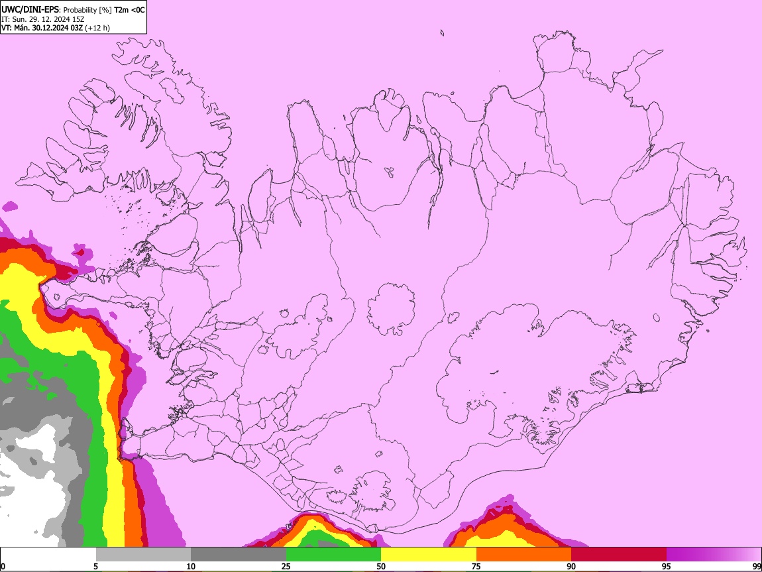Click the red 90–95 legend swatch
The height and width of the screenshot is (572, 762).
619,554
